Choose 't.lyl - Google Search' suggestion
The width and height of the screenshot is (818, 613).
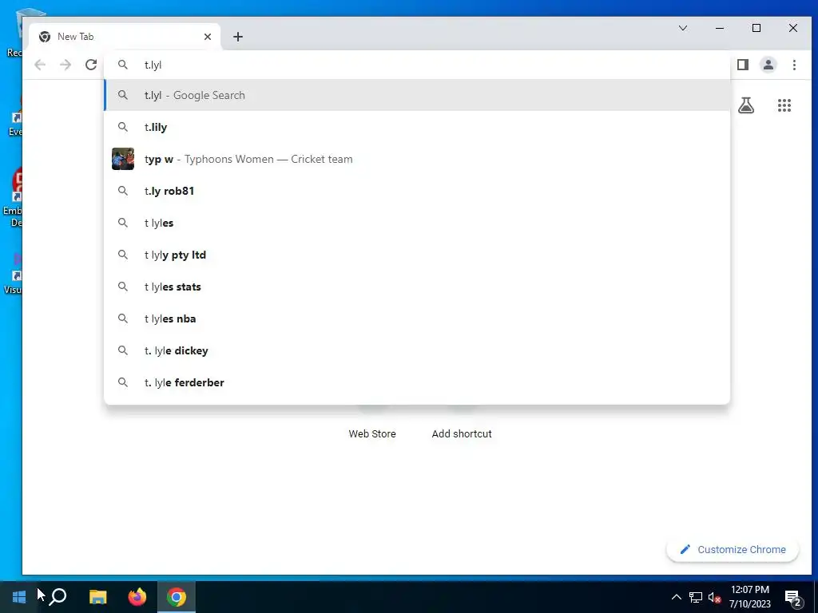[x=417, y=96]
